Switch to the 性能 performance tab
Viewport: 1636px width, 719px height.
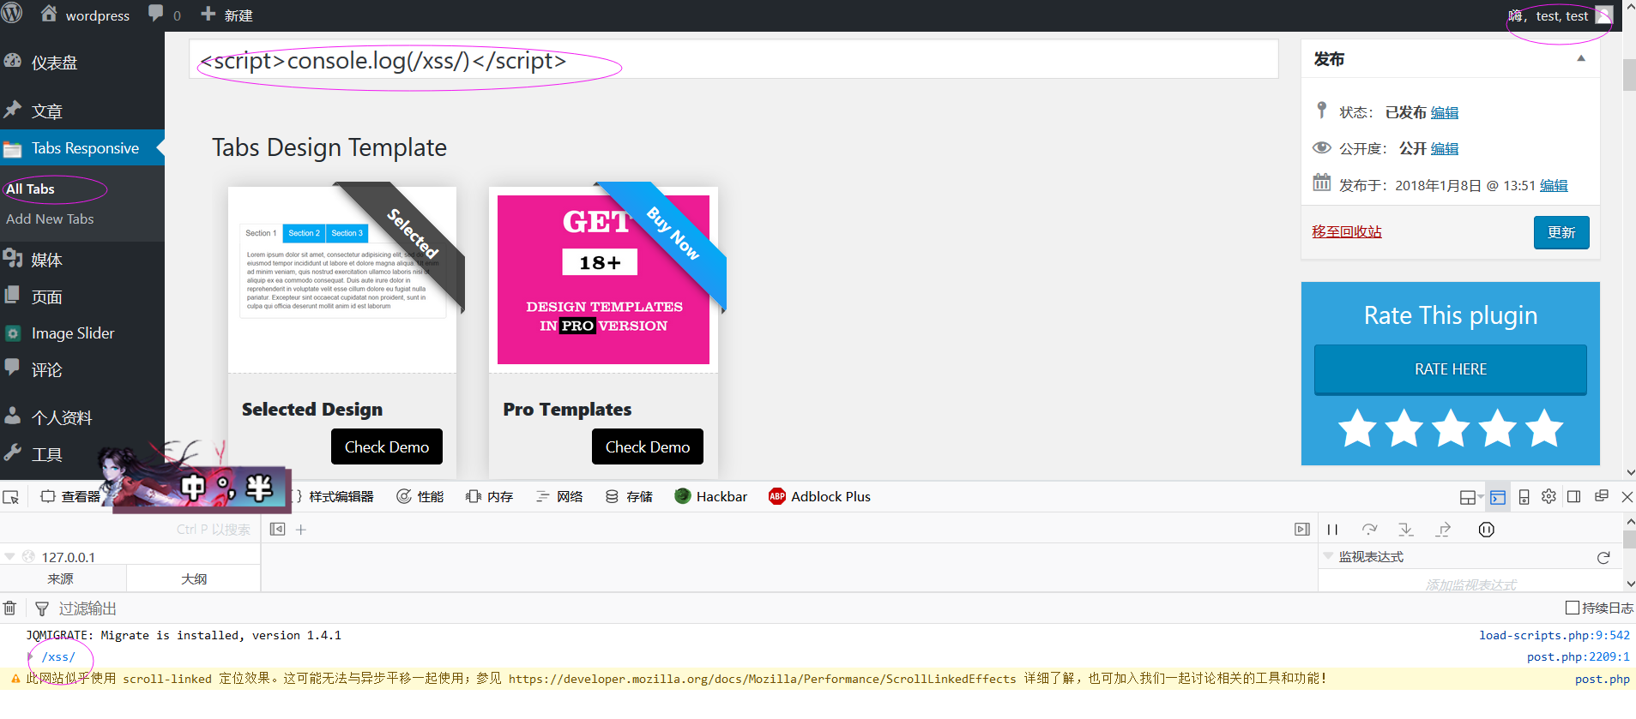click(x=420, y=496)
